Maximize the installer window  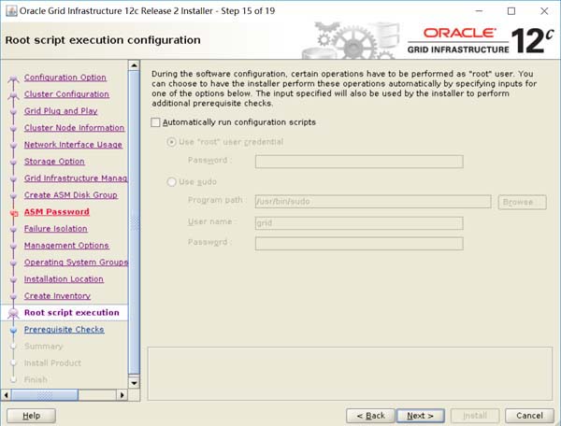pos(511,11)
